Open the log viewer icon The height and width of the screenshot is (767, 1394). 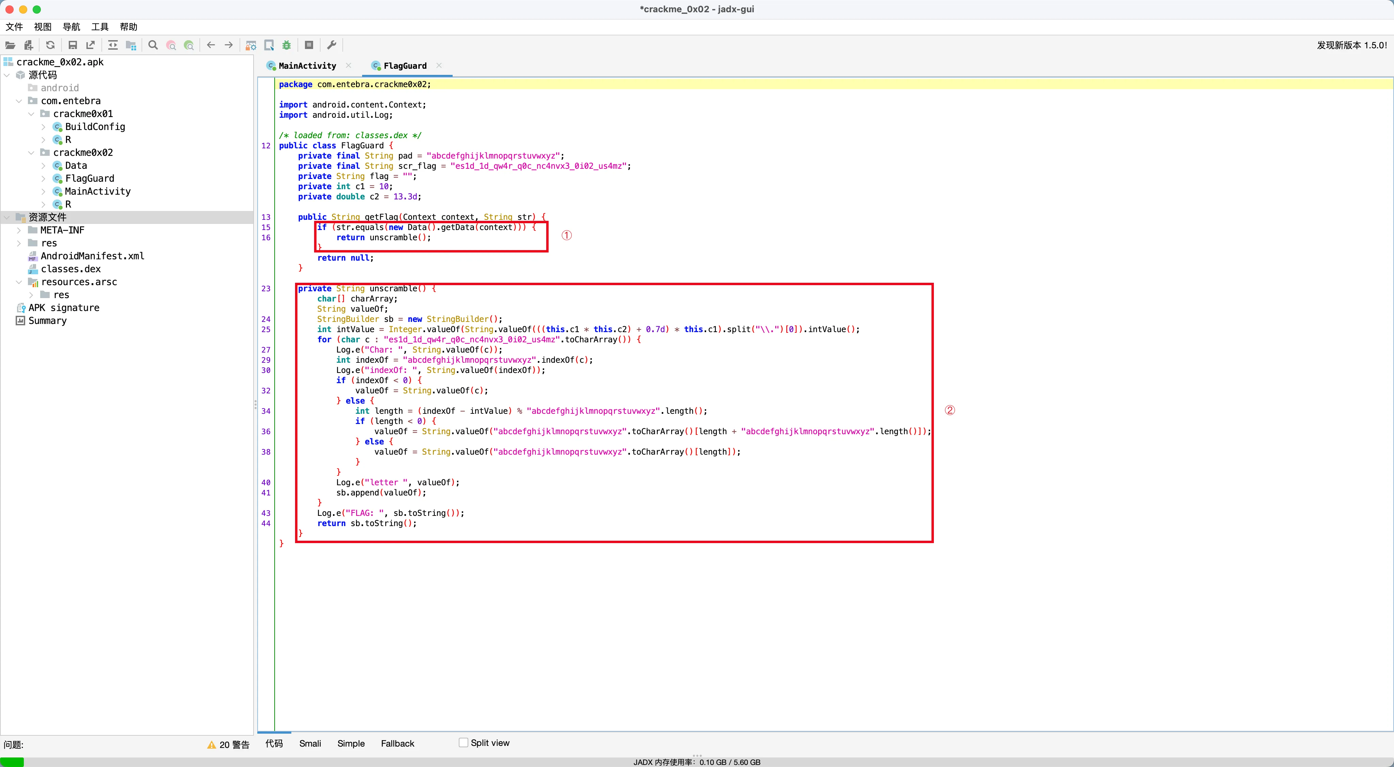click(x=309, y=45)
